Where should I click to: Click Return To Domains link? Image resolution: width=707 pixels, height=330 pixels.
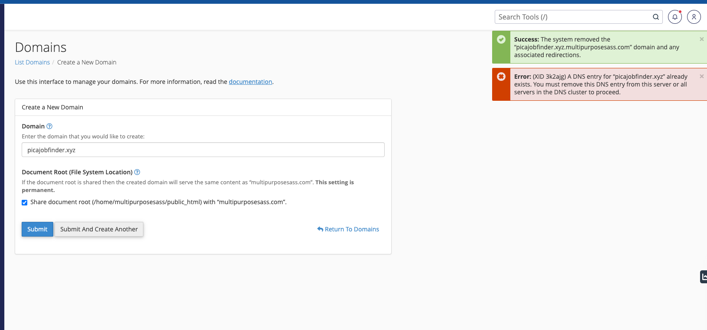pos(348,229)
